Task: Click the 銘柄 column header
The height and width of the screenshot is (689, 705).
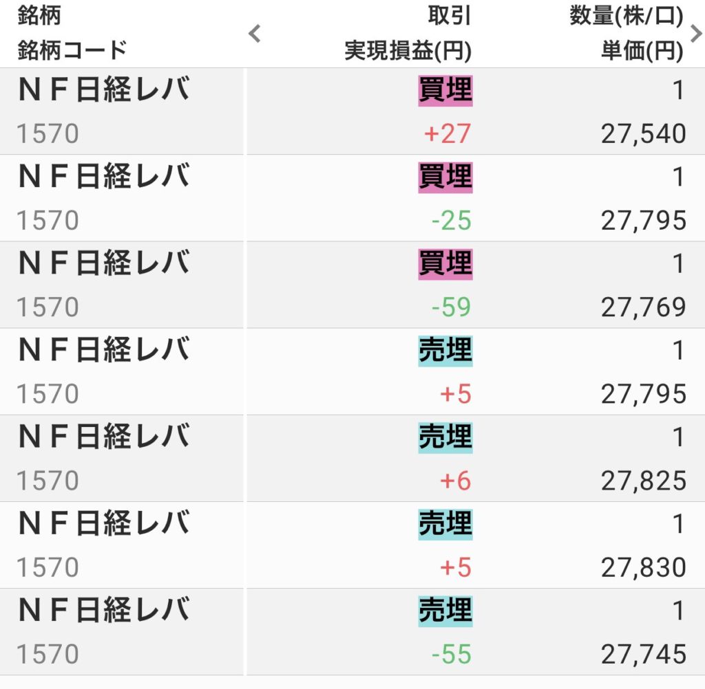Action: (x=35, y=17)
